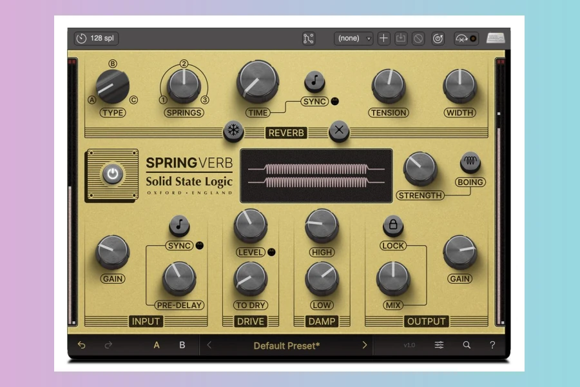The height and width of the screenshot is (387, 580).
Task: Enable the pre-delay Sync note button
Action: (x=179, y=226)
